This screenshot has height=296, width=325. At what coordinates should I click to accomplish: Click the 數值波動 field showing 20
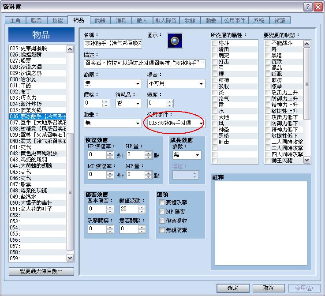click(x=129, y=209)
